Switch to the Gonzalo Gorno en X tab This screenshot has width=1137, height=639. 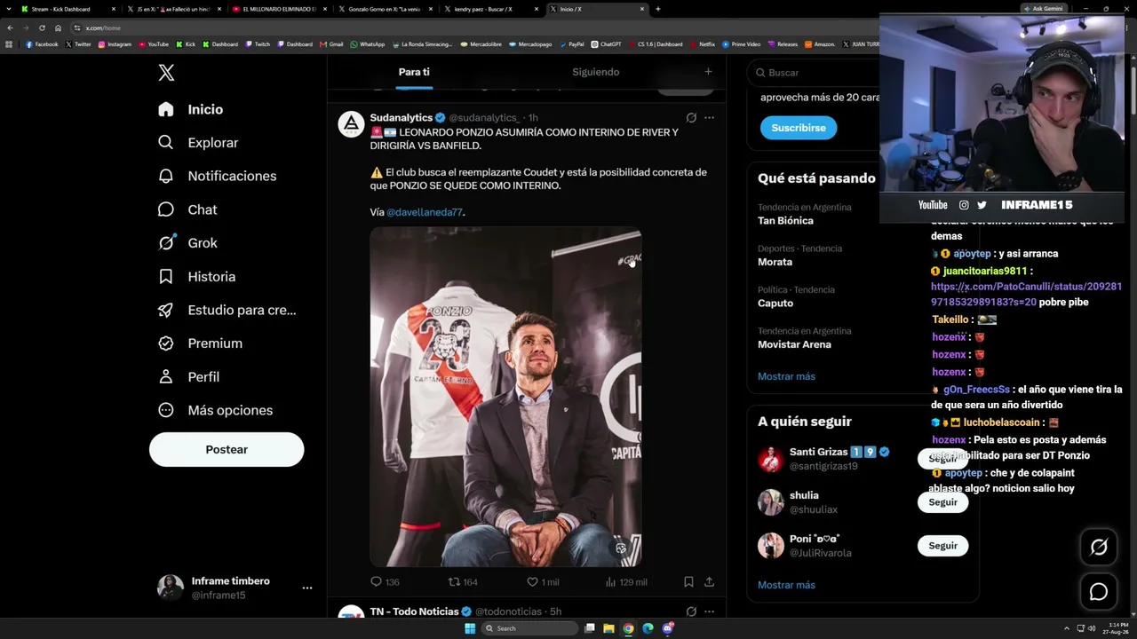[385, 9]
